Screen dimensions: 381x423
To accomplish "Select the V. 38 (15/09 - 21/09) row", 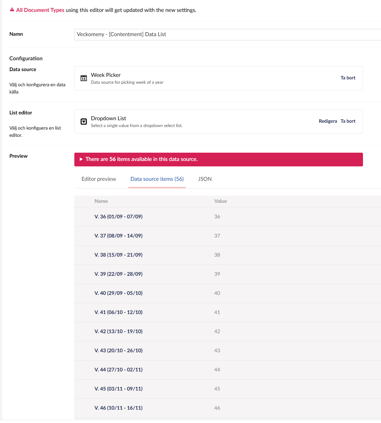I will pyautogui.click(x=118, y=255).
